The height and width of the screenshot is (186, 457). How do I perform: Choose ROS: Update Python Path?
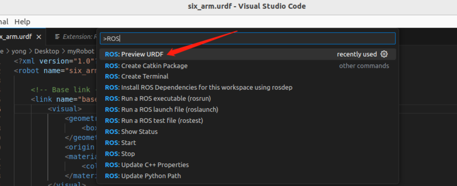coord(247,176)
